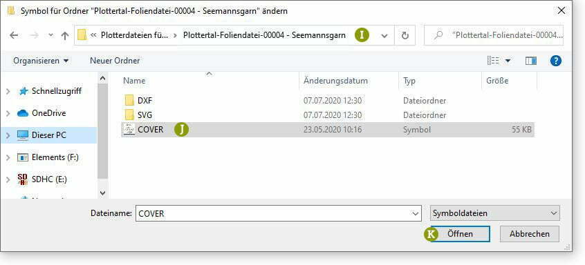585x265 pixels.
Task: Expand the SDHC (E:) node
Action: pyautogui.click(x=8, y=179)
